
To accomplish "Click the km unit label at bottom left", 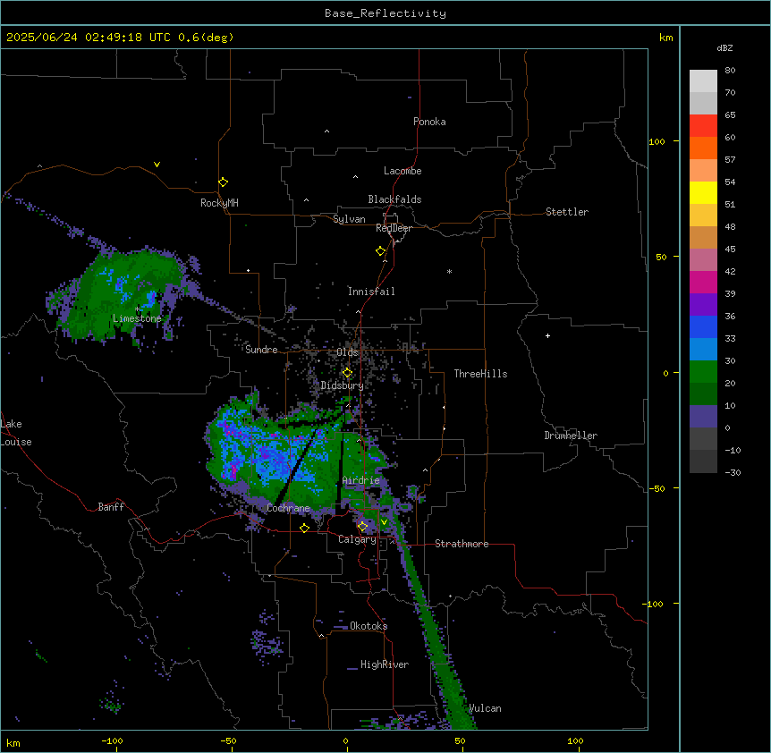I will click(x=13, y=742).
